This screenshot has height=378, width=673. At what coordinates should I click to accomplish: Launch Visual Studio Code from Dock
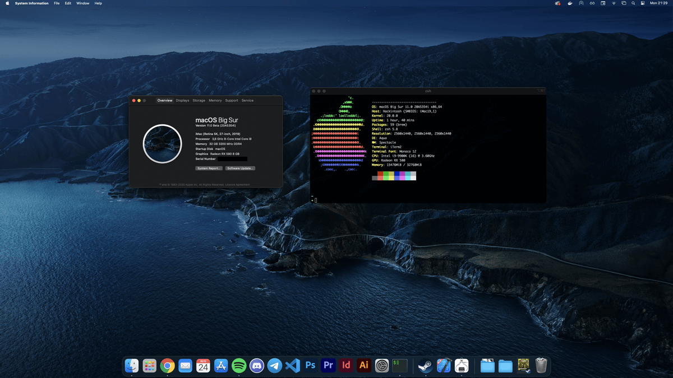[x=293, y=366]
